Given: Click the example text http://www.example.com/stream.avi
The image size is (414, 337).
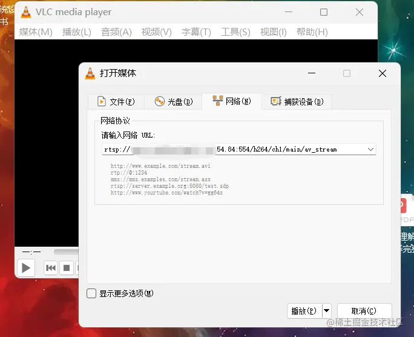Looking at the screenshot, I should tap(160, 166).
